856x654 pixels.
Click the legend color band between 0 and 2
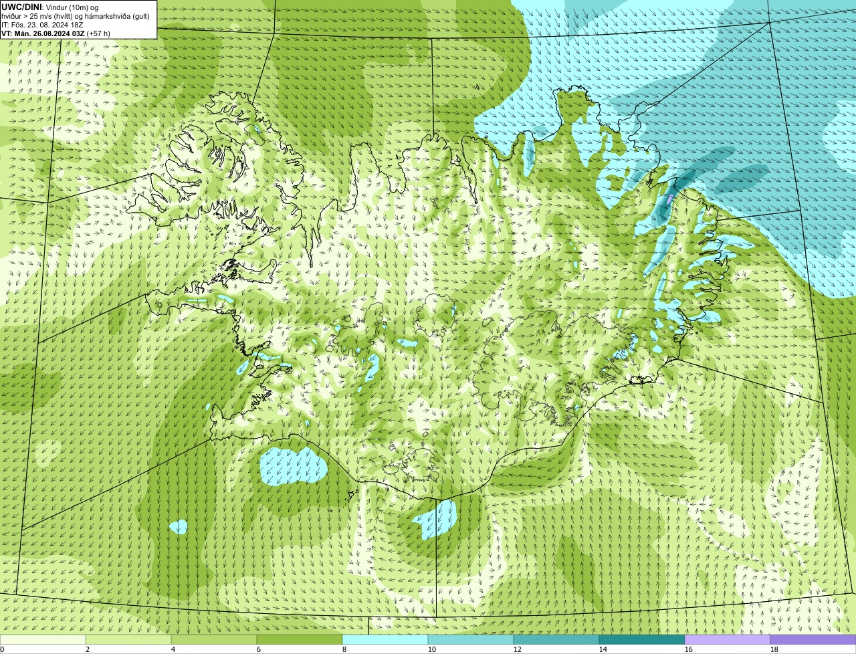click(43, 640)
